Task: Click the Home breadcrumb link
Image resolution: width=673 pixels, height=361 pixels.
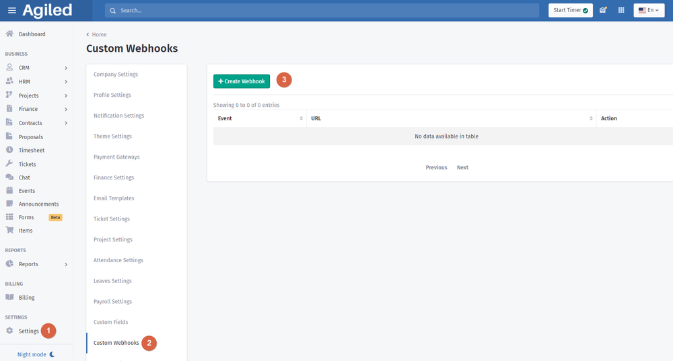Action: 99,34
